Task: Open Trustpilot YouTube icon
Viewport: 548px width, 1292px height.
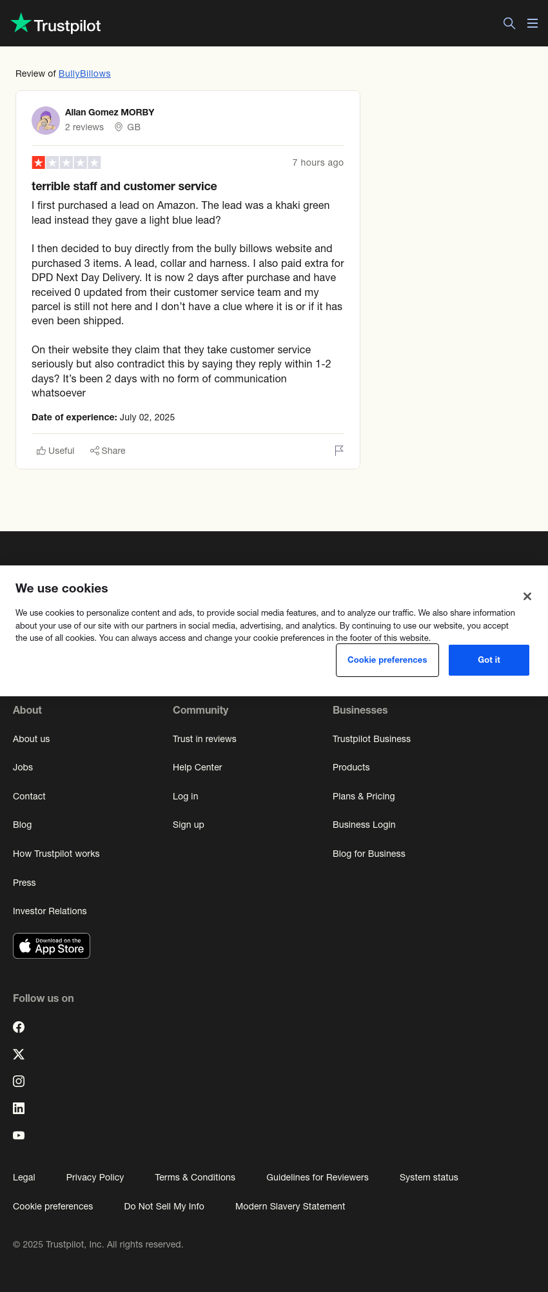Action: click(x=19, y=1135)
